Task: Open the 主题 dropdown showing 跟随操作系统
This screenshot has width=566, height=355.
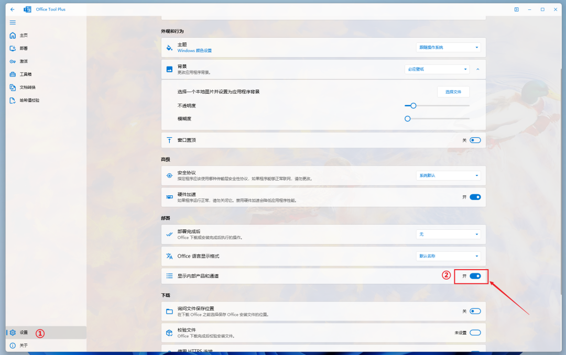Action: click(449, 48)
